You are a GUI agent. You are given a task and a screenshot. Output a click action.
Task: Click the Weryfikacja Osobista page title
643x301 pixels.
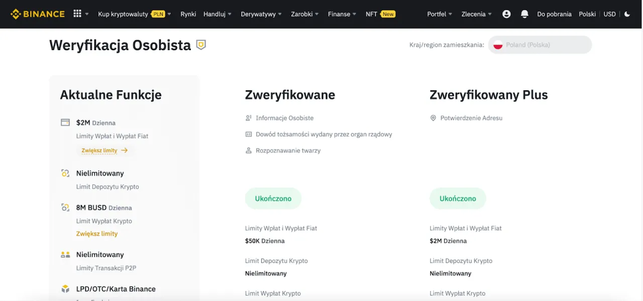[120, 45]
